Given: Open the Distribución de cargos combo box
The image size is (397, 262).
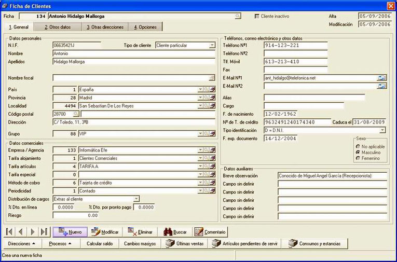Looking at the screenshot, I should coord(136,199).
